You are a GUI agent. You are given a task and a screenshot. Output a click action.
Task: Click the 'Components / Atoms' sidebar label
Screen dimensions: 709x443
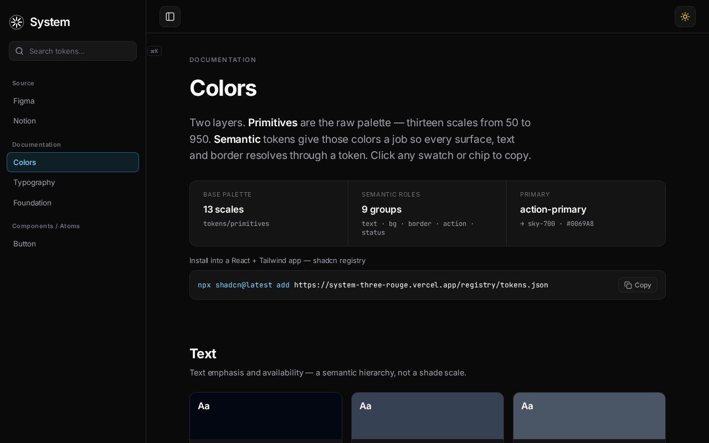click(46, 226)
